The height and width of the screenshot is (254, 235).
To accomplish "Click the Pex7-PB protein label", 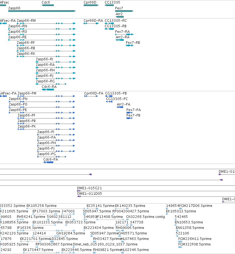I will pyautogui.click(x=133, y=115).
